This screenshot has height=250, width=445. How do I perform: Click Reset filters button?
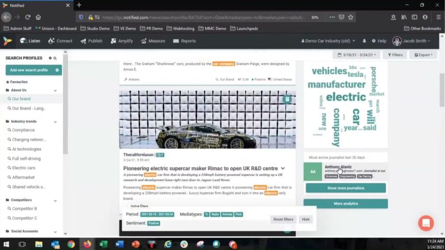coord(283,219)
